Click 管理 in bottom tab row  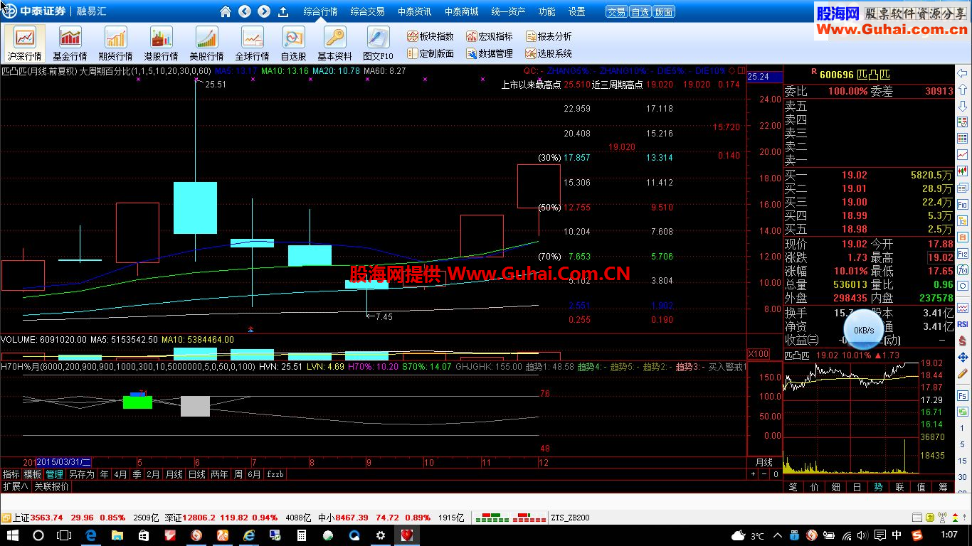(x=55, y=474)
